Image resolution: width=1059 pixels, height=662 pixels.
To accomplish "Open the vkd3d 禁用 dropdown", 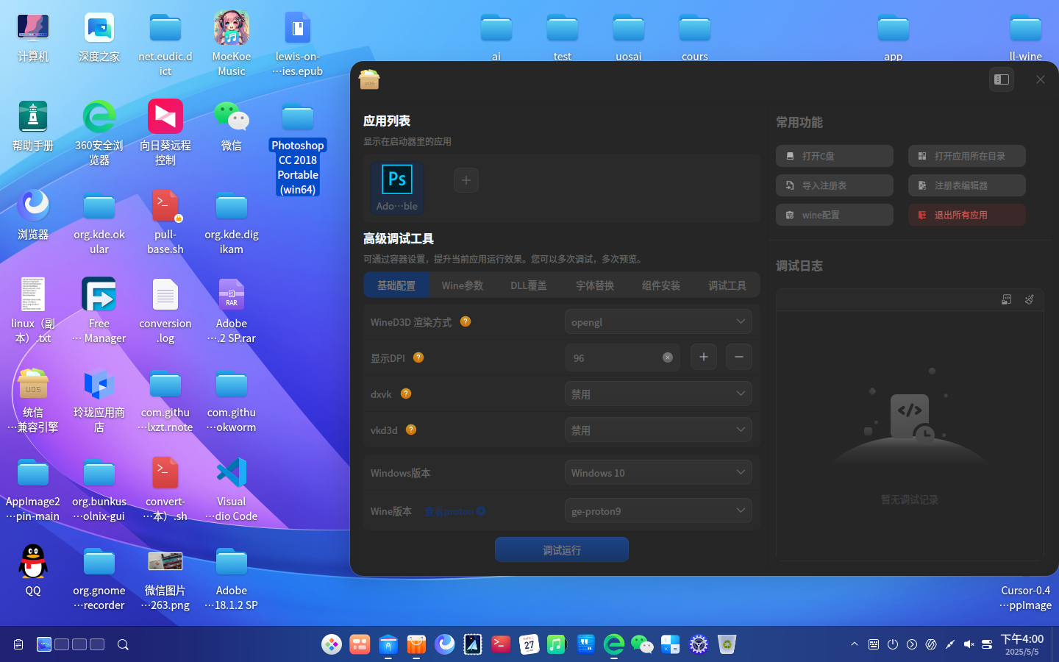I will (658, 430).
